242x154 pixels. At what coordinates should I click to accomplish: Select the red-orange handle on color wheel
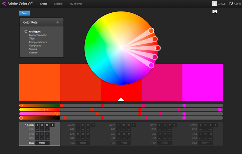pyautogui.click(x=155, y=39)
